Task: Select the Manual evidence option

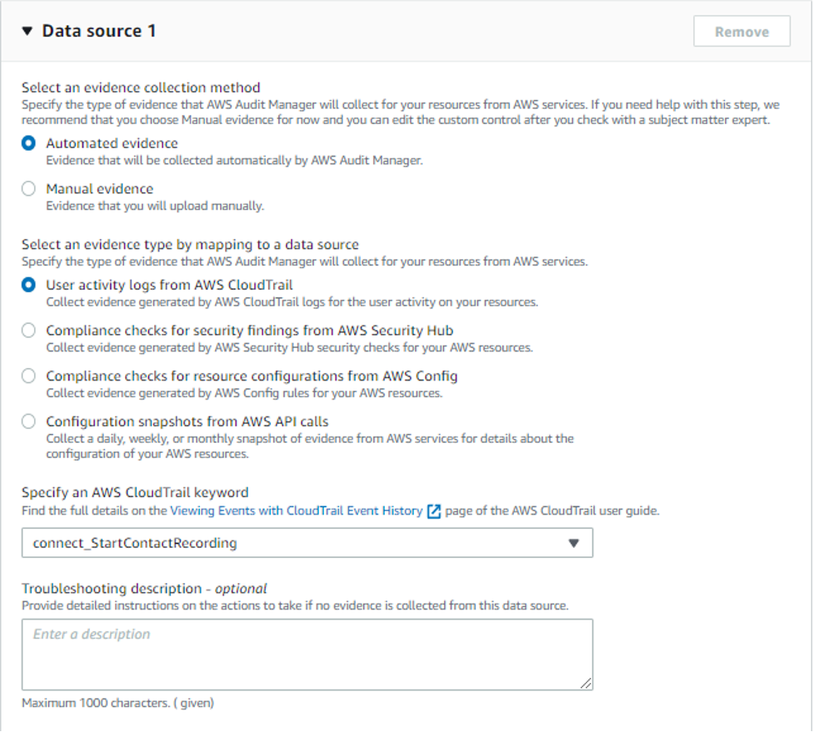Action: tap(27, 188)
